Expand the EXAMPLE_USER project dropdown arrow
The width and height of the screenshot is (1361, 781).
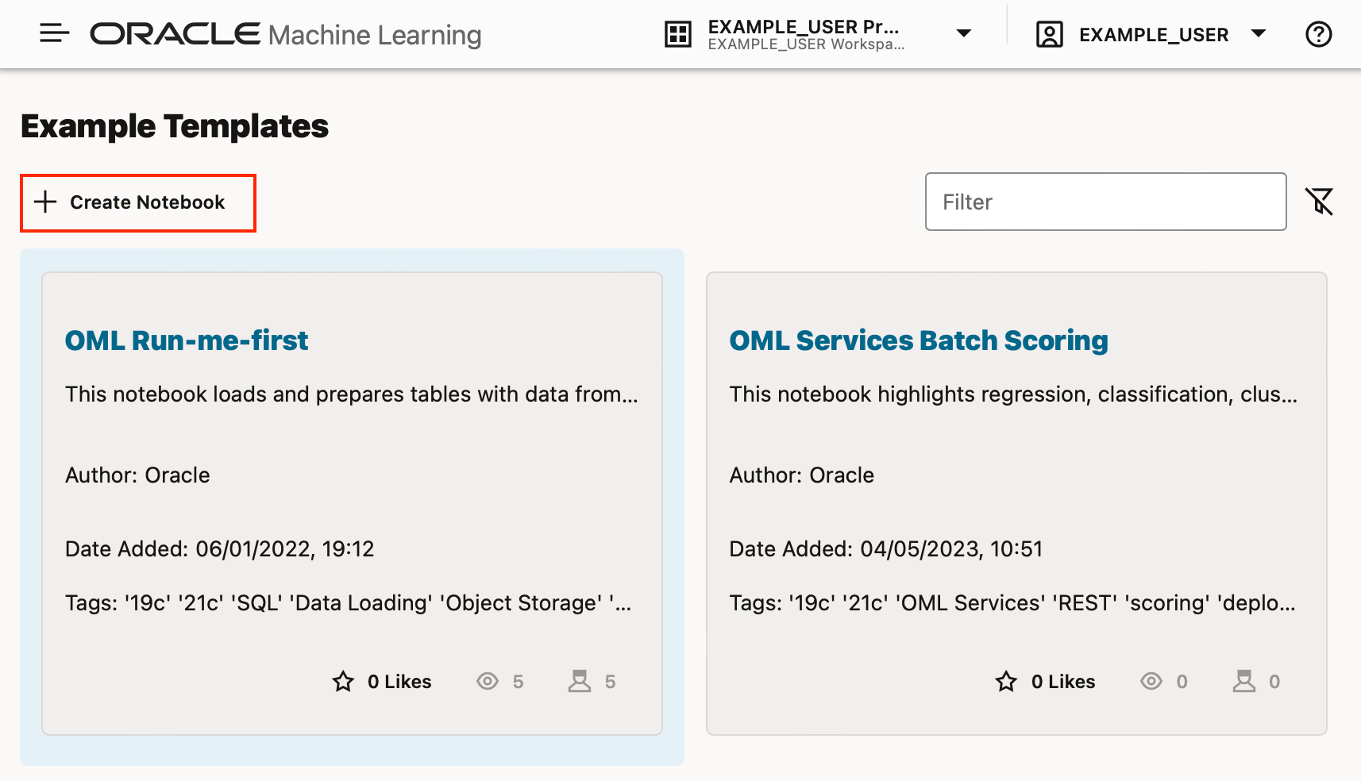964,33
